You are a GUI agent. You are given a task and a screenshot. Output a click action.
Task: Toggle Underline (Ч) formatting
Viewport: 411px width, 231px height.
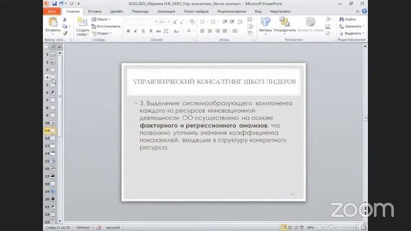pos(143,31)
